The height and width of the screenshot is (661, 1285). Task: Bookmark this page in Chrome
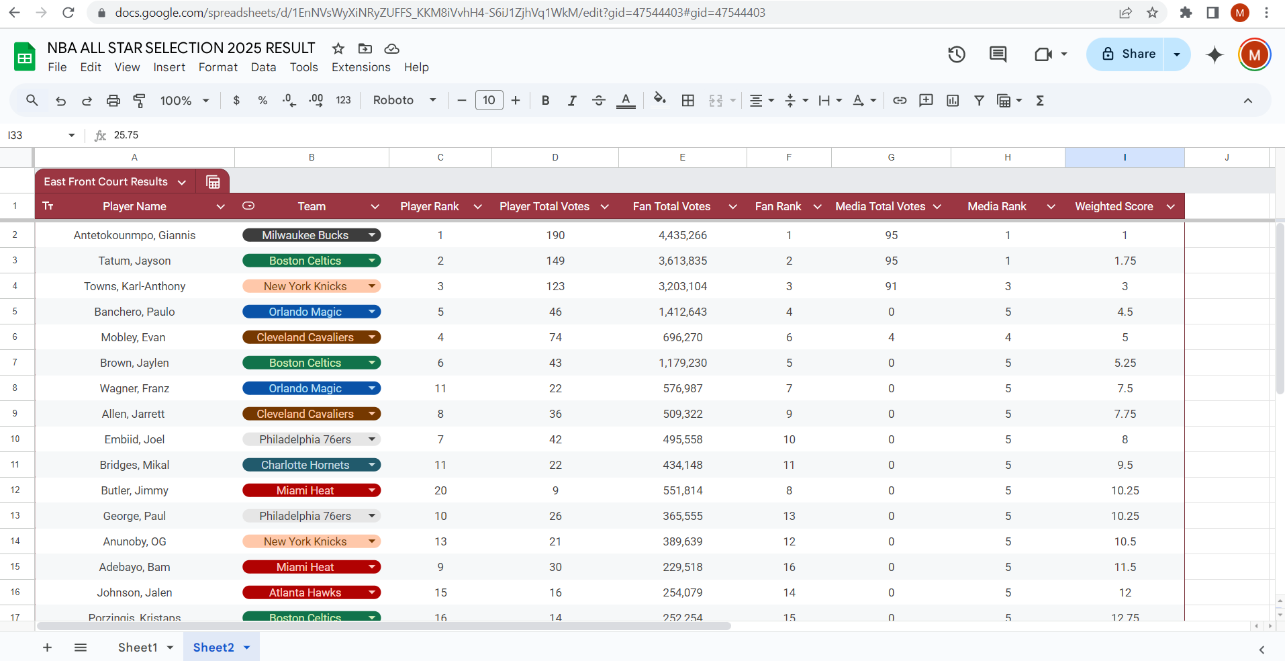1153,13
